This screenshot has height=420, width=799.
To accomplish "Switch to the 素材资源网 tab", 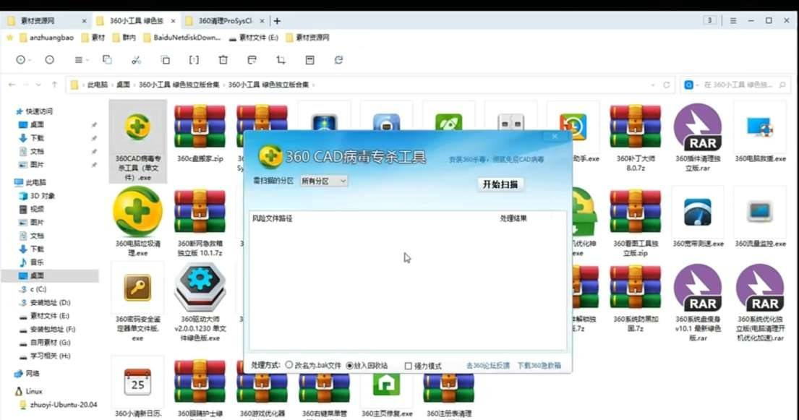I will [x=45, y=21].
